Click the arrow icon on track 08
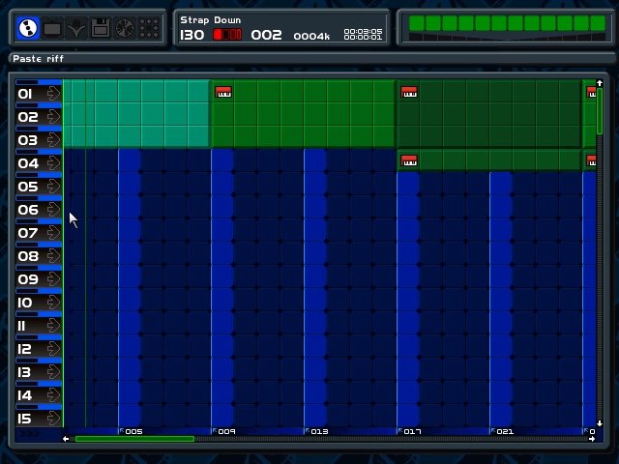 (53, 256)
